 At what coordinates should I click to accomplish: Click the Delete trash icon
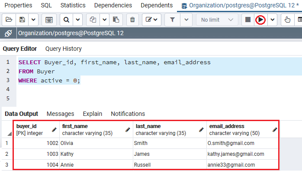tap(132, 20)
